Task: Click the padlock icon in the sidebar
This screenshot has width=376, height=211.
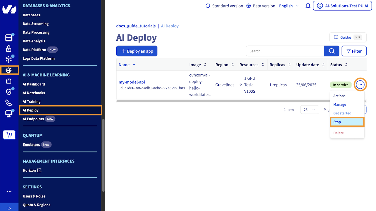Action: coord(9,49)
